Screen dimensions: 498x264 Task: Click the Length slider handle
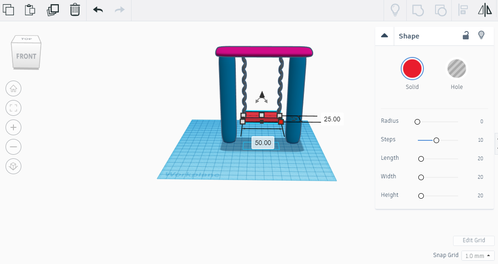pyautogui.click(x=421, y=159)
